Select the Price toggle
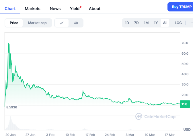Viewport: 193px width, 137px height. [x=14, y=23]
